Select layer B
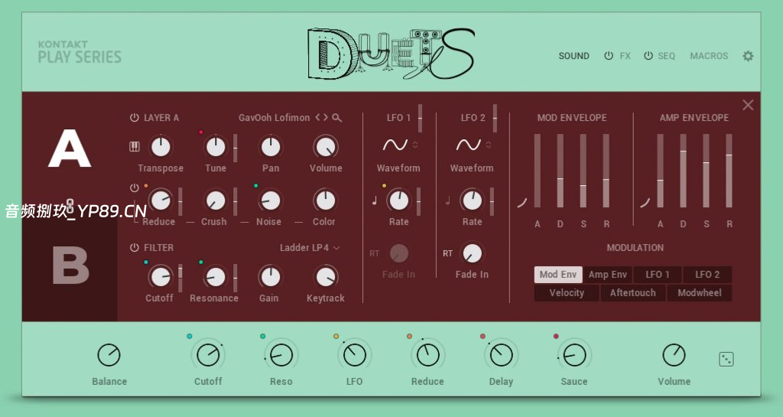783x417 pixels. (x=70, y=266)
